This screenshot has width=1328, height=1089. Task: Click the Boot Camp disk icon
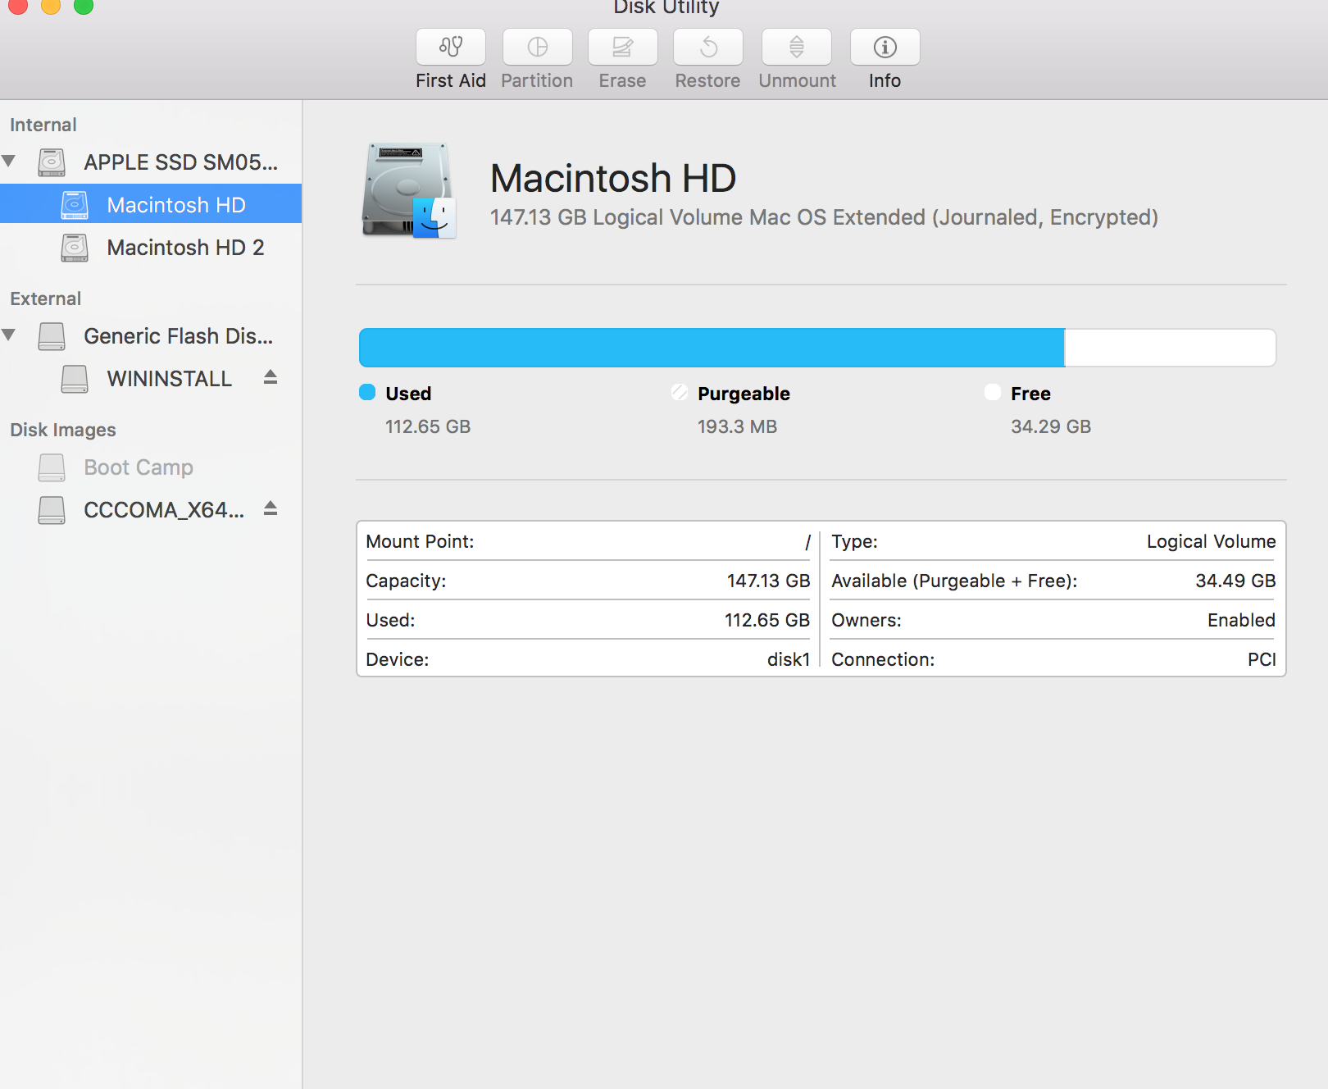tap(52, 467)
